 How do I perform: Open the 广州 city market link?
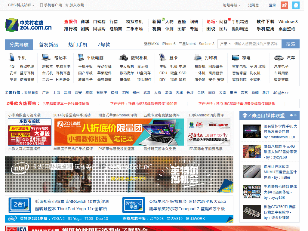point(46,93)
